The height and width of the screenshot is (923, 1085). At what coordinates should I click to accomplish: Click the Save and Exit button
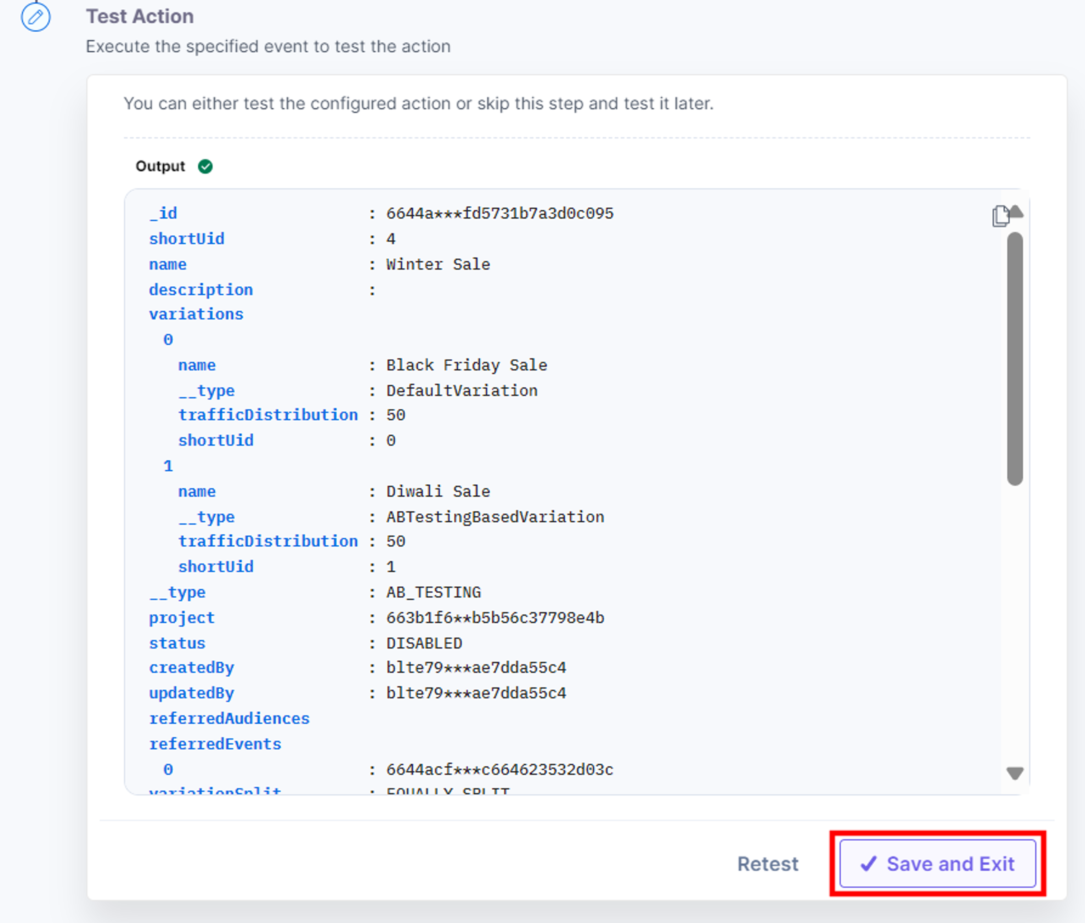click(x=938, y=864)
